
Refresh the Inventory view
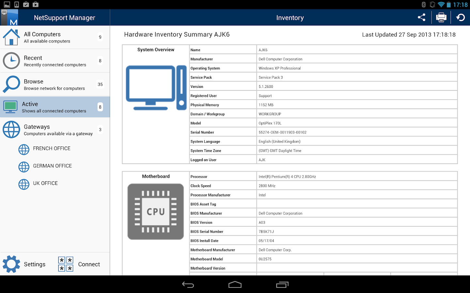tap(460, 17)
